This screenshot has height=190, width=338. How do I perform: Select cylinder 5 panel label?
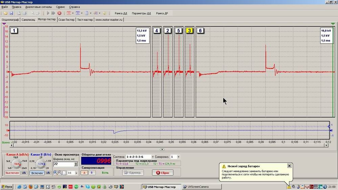[x=179, y=30]
